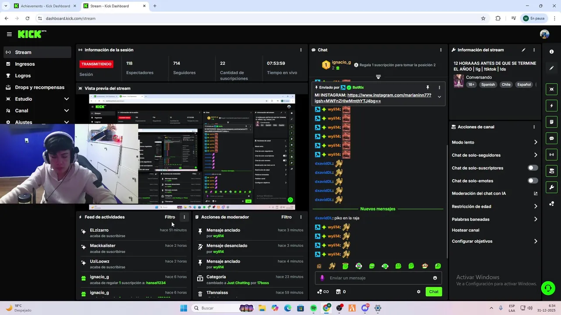Open Spotify from the Windows taskbar

click(313, 308)
